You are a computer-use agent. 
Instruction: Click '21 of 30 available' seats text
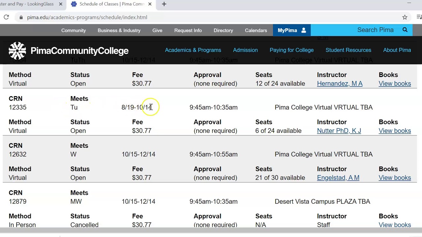pyautogui.click(x=280, y=178)
